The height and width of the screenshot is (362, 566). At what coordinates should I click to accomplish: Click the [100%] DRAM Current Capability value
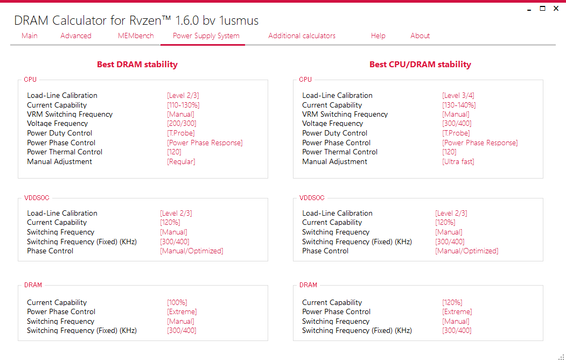[177, 302]
